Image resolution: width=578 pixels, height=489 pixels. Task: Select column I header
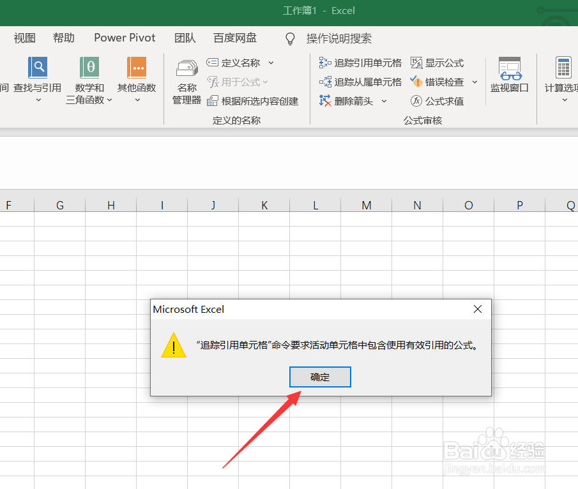coord(162,205)
